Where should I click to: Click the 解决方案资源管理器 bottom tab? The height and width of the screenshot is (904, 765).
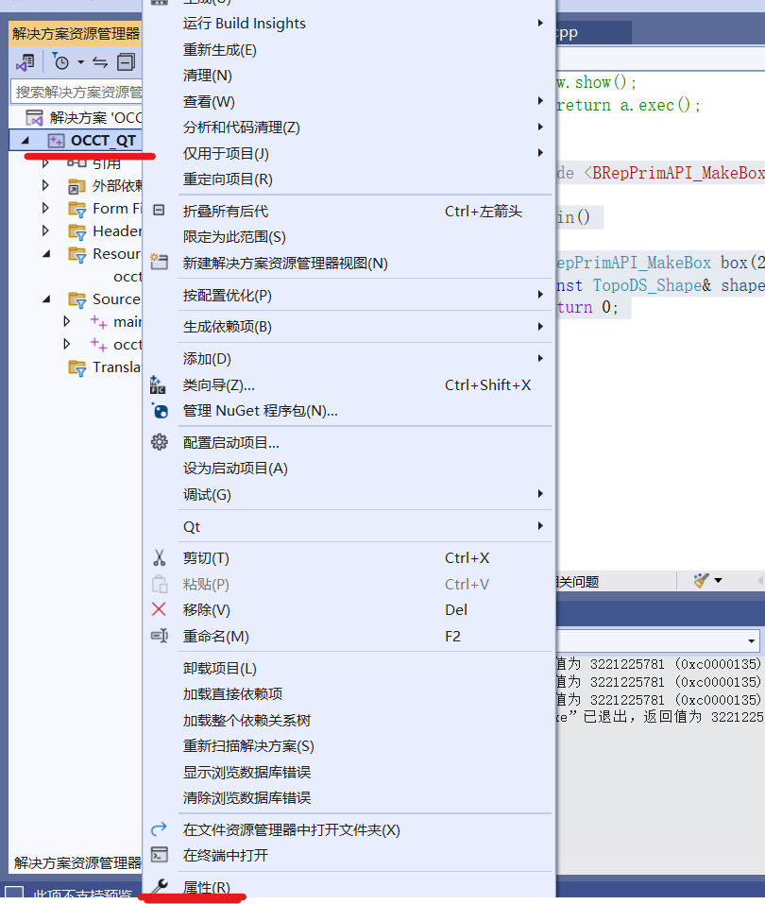coord(77,863)
